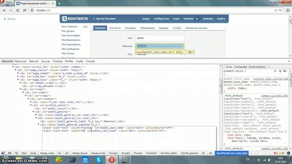Select #profile_editor breadcrumb

pyautogui.click(x=169, y=153)
